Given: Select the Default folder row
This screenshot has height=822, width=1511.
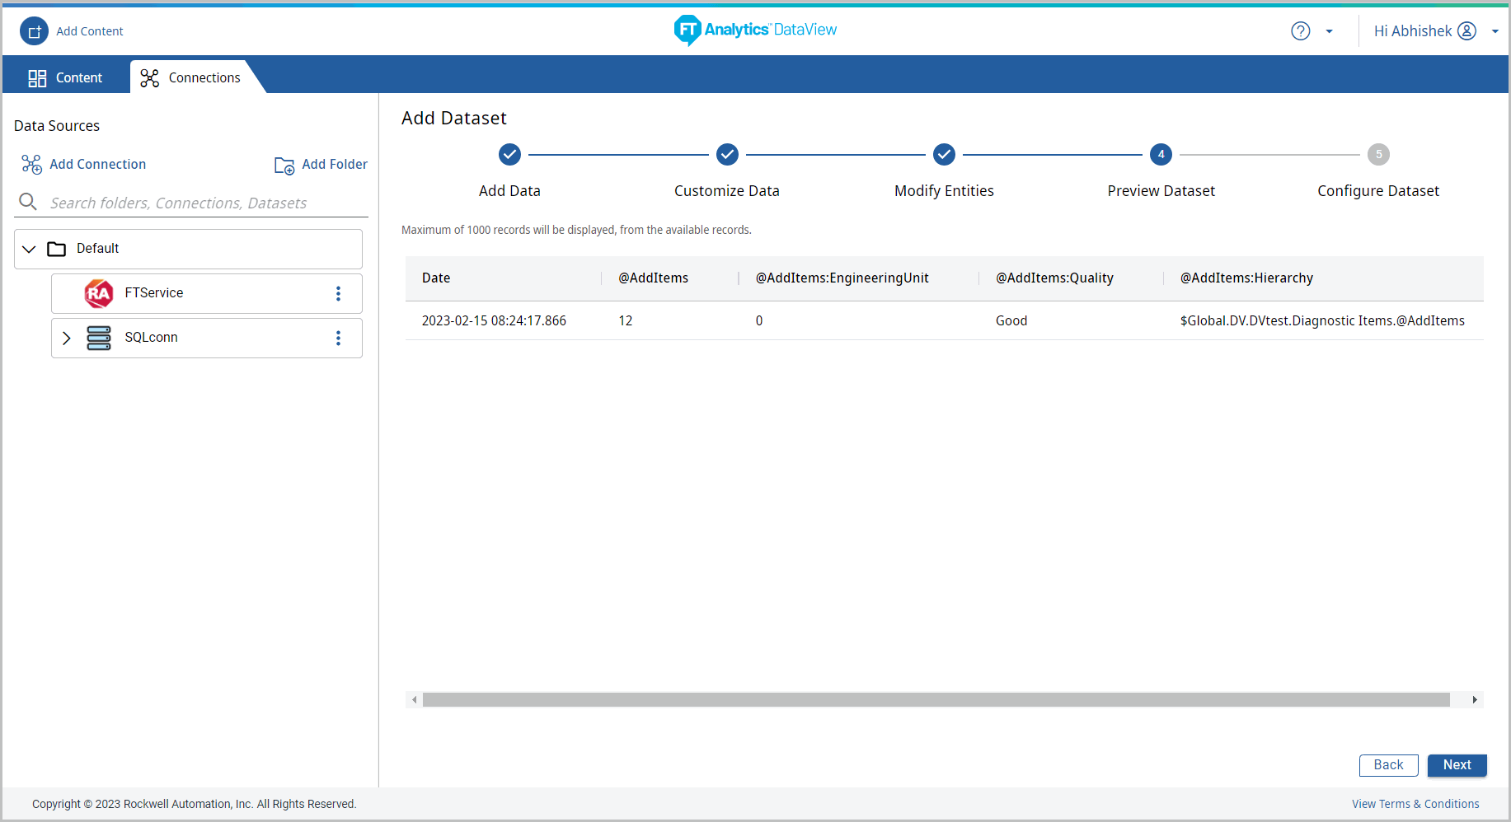Looking at the screenshot, I should [x=188, y=249].
